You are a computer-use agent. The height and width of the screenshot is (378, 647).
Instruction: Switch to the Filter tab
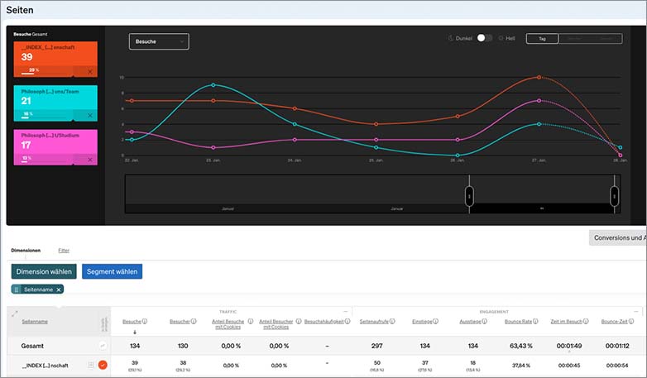[64, 251]
